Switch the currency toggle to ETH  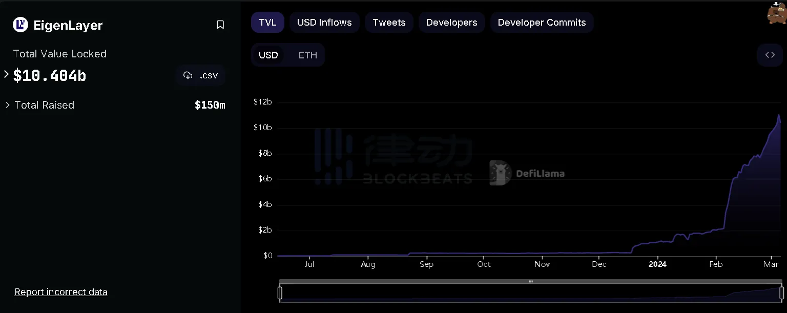pos(307,55)
